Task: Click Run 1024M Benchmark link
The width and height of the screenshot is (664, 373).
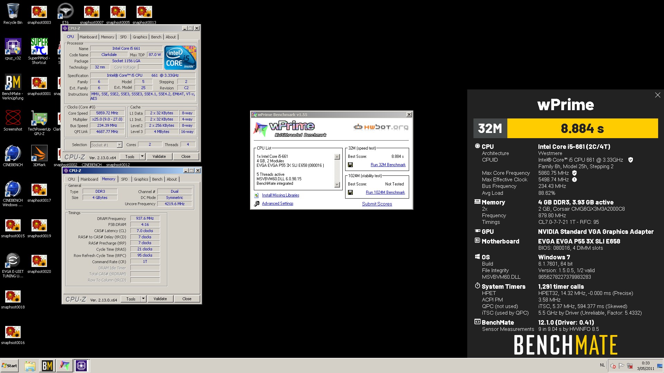Action: point(385,192)
